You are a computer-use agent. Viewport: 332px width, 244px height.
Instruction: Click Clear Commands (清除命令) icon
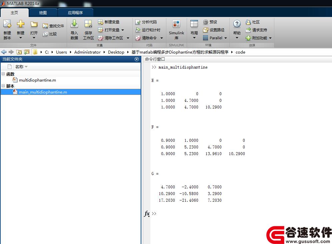click(138, 38)
